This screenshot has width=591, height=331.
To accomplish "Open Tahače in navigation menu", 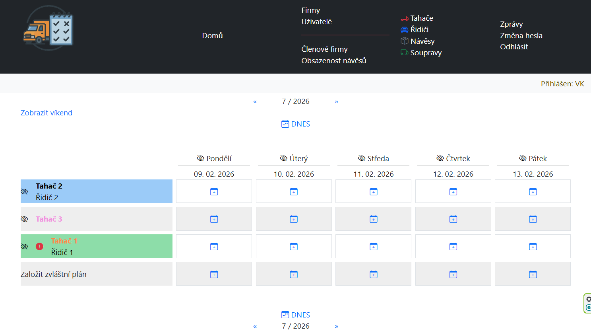I will pyautogui.click(x=421, y=18).
